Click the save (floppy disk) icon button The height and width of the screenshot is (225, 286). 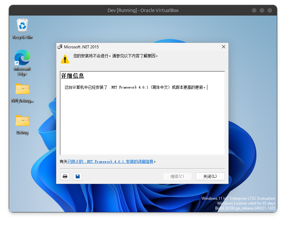point(78,176)
